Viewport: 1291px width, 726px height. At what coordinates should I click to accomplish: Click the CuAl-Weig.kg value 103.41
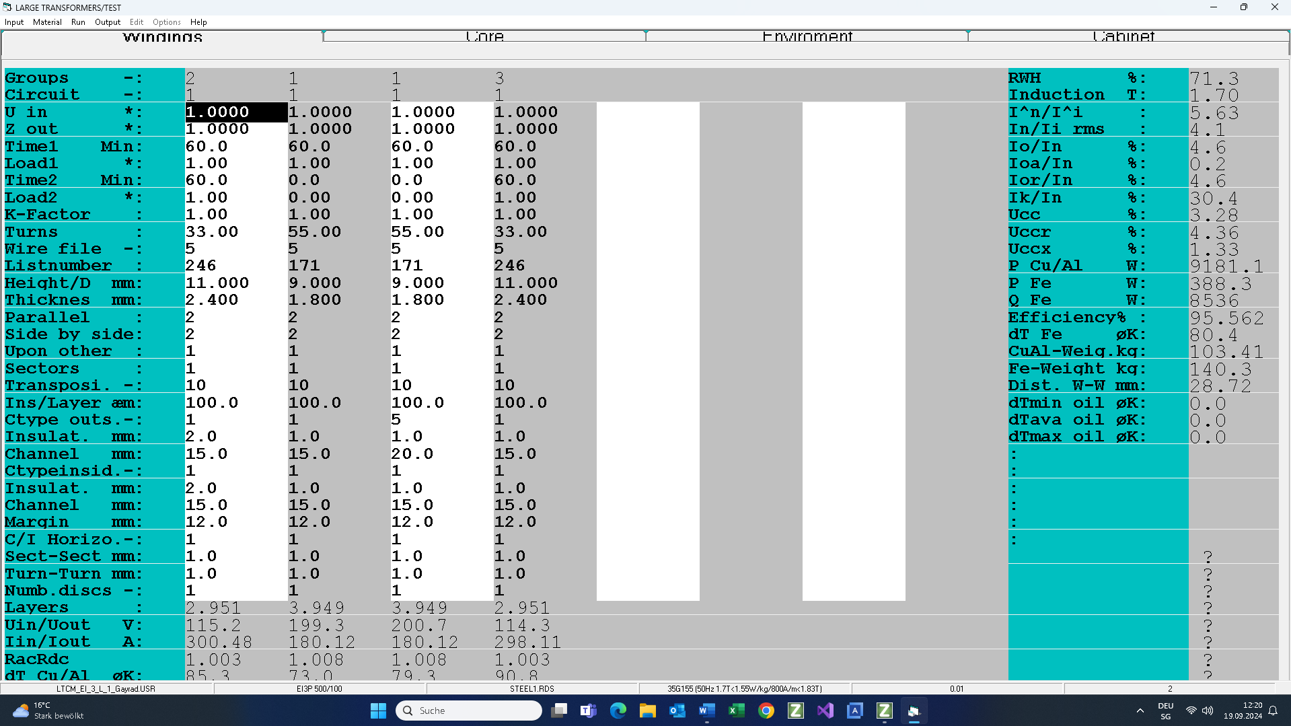[x=1227, y=352]
